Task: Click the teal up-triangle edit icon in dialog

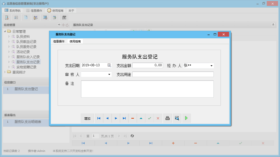Action: tap(141, 118)
